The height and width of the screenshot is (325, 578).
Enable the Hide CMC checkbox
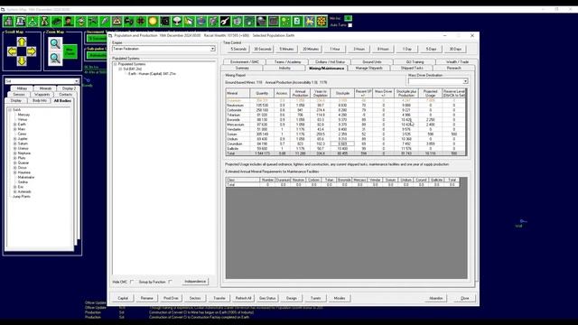pyautogui.click(x=132, y=282)
